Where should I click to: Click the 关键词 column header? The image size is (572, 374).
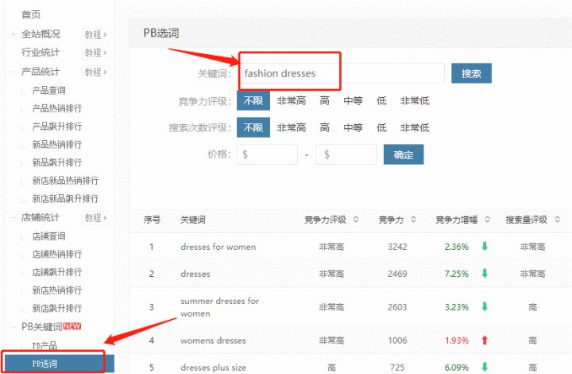193,220
